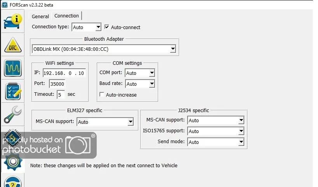Open the COM port dropdown

[140, 73]
